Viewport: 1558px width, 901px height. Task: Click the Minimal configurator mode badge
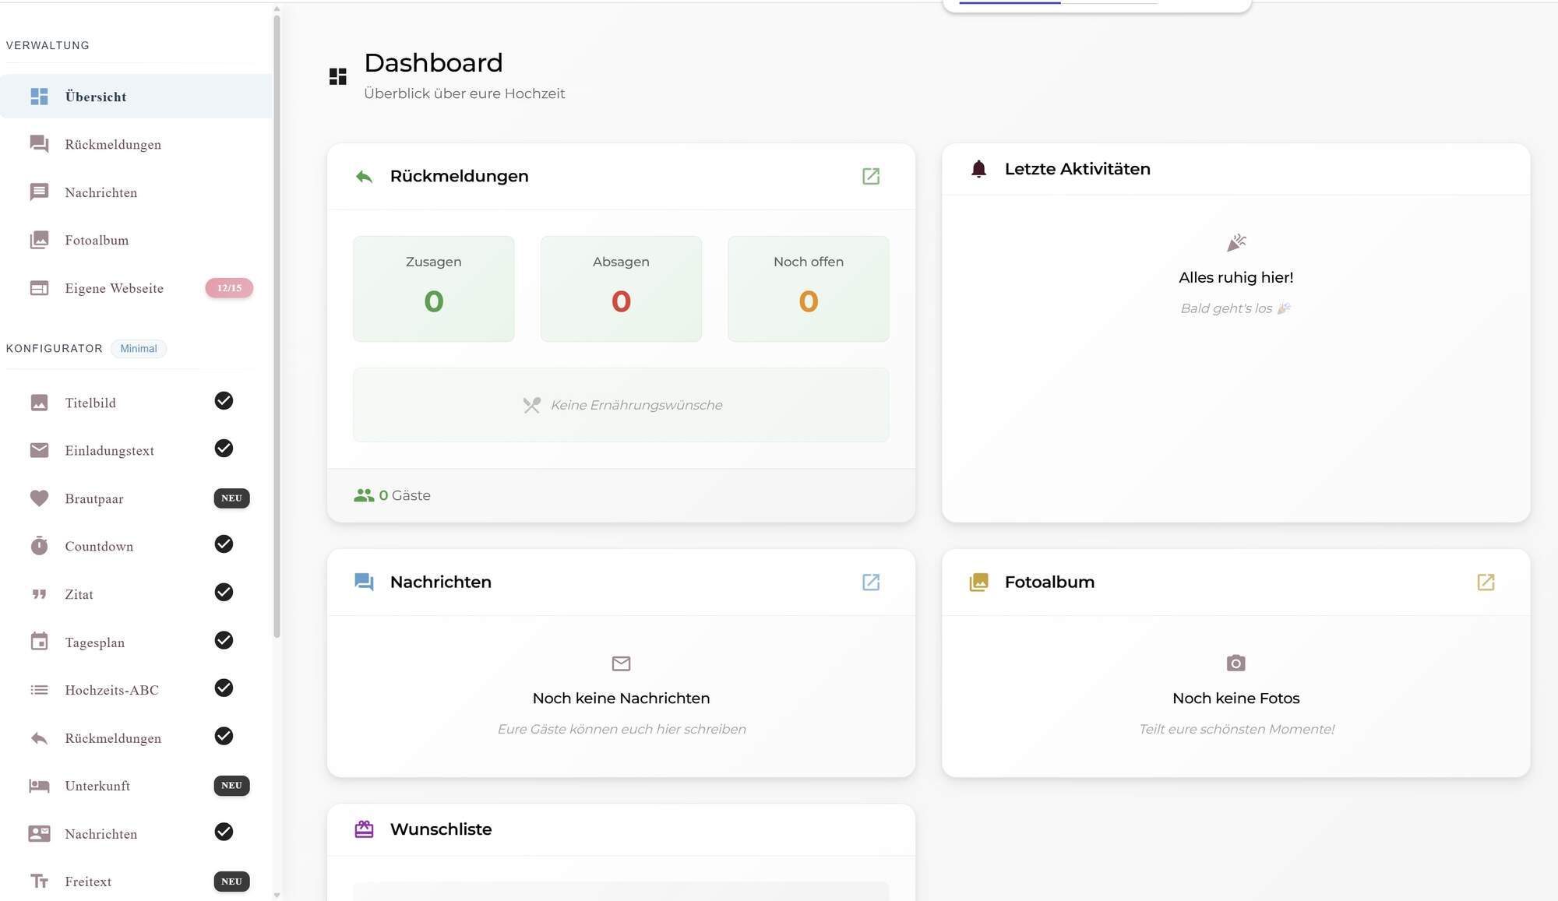click(x=138, y=349)
